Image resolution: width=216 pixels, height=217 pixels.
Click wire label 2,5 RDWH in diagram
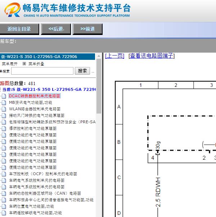coord(158,192)
